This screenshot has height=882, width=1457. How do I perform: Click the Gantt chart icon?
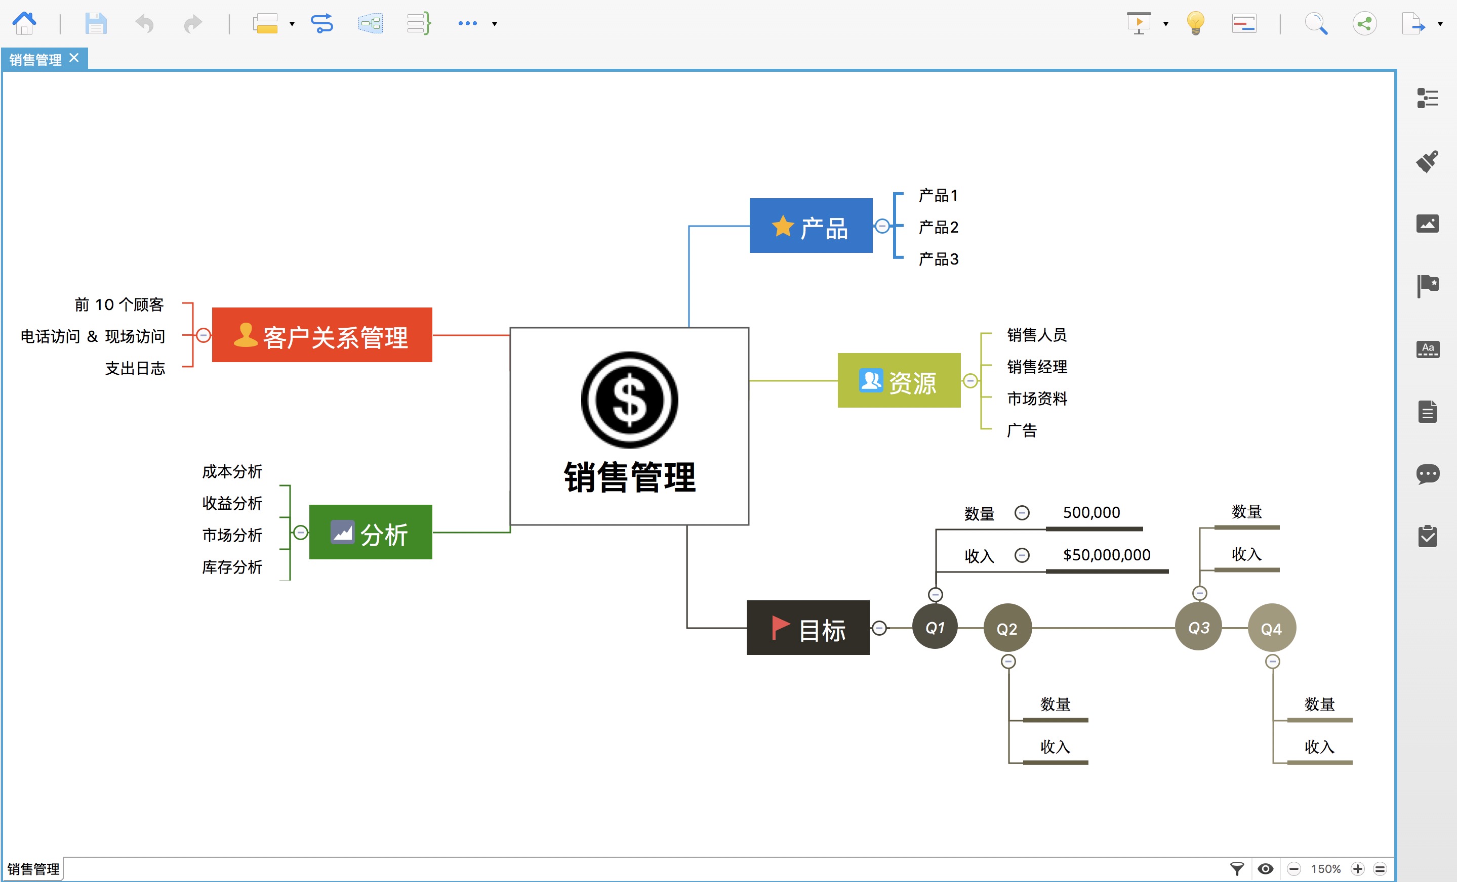click(x=1244, y=24)
